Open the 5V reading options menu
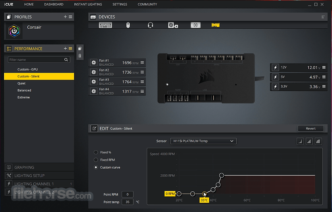The height and width of the screenshot is (212, 332). (x=324, y=77)
